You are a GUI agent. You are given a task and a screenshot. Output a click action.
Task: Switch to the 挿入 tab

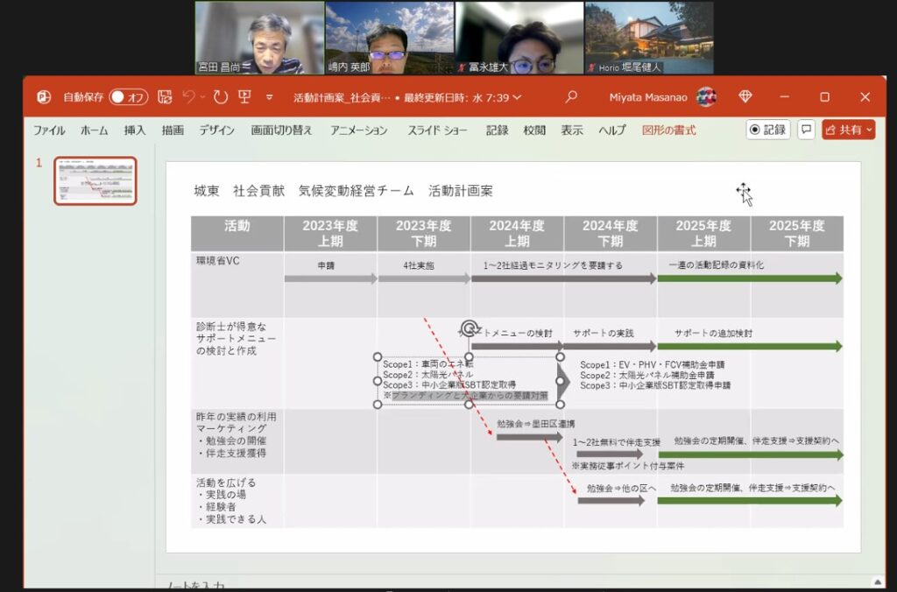135,130
